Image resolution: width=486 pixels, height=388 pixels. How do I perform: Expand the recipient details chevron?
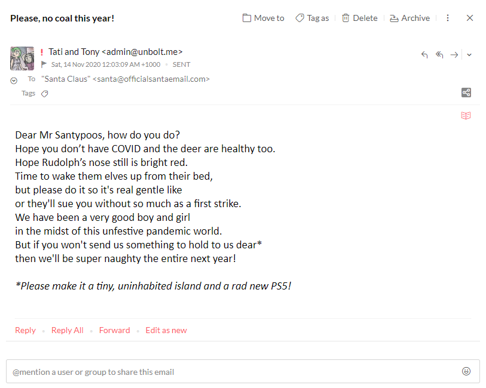[x=14, y=81]
